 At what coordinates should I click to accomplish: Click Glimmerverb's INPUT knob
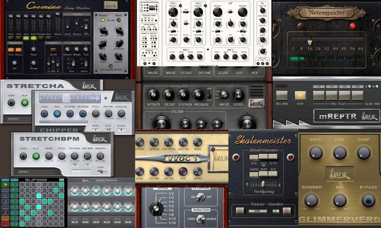click(x=315, y=153)
